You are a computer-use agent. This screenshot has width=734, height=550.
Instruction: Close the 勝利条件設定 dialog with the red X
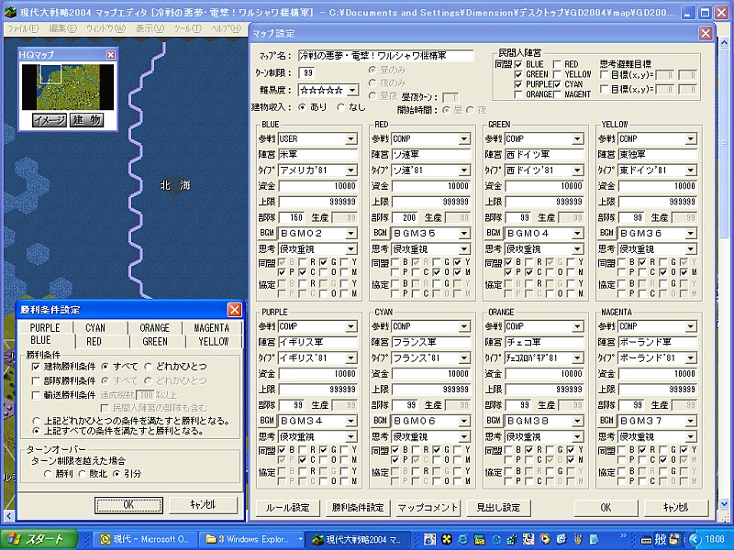tap(235, 310)
